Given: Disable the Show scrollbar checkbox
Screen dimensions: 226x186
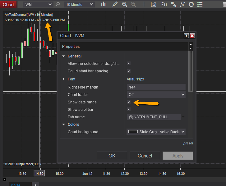Looking at the screenshot, I should click(x=129, y=109).
